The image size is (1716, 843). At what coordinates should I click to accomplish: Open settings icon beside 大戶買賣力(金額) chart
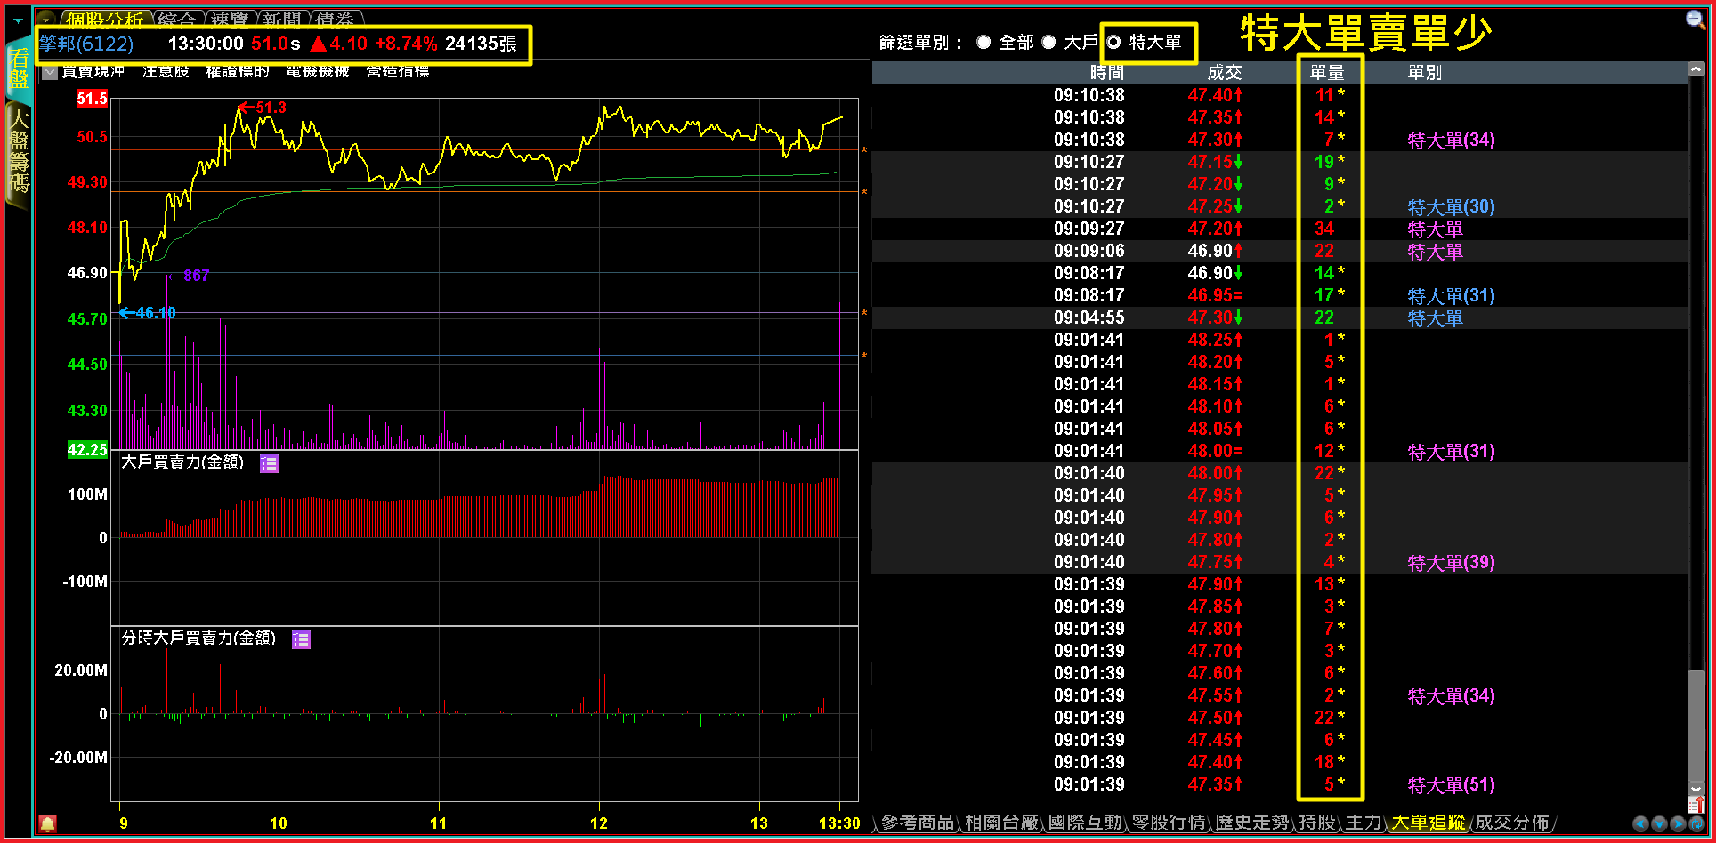click(269, 463)
